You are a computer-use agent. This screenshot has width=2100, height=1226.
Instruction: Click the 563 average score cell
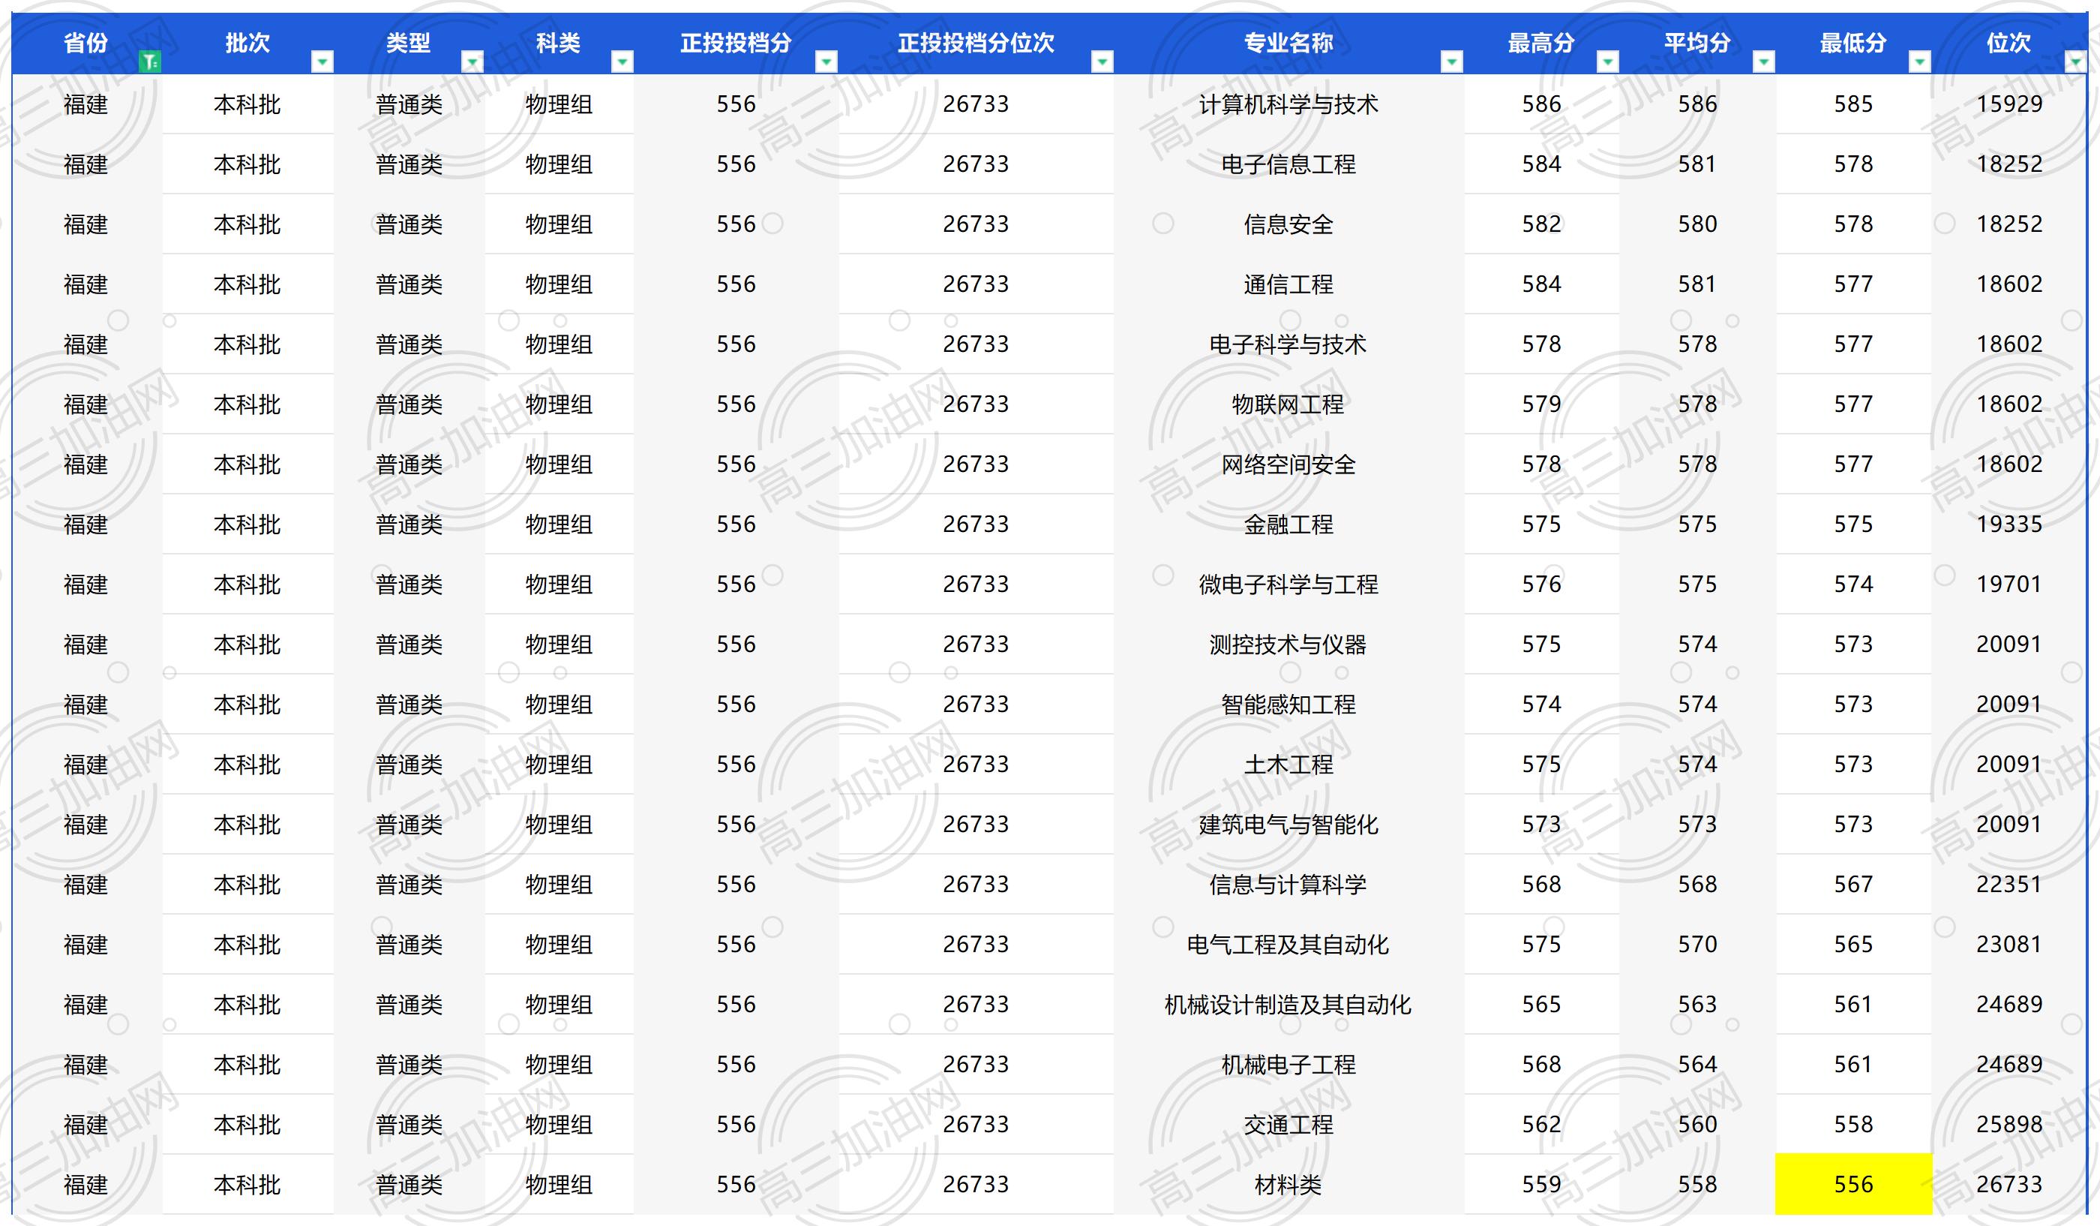coord(1697,1005)
